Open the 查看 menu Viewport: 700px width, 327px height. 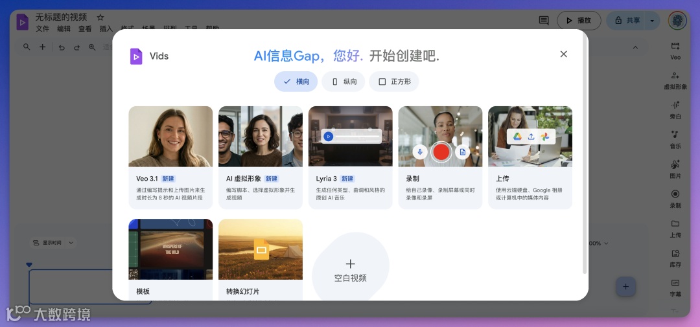click(85, 28)
